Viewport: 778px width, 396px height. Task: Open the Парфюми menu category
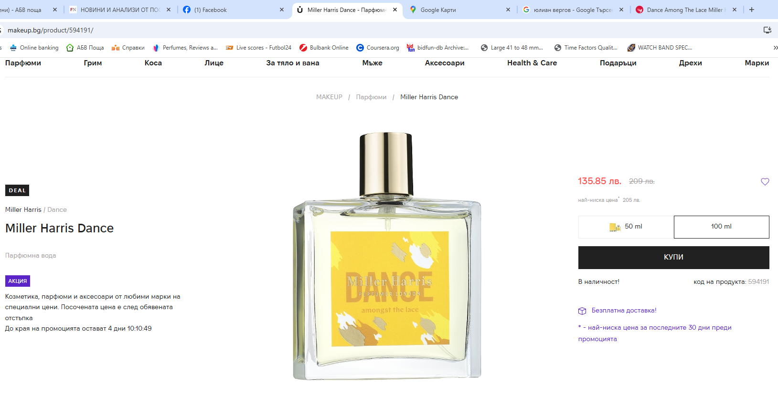click(23, 63)
